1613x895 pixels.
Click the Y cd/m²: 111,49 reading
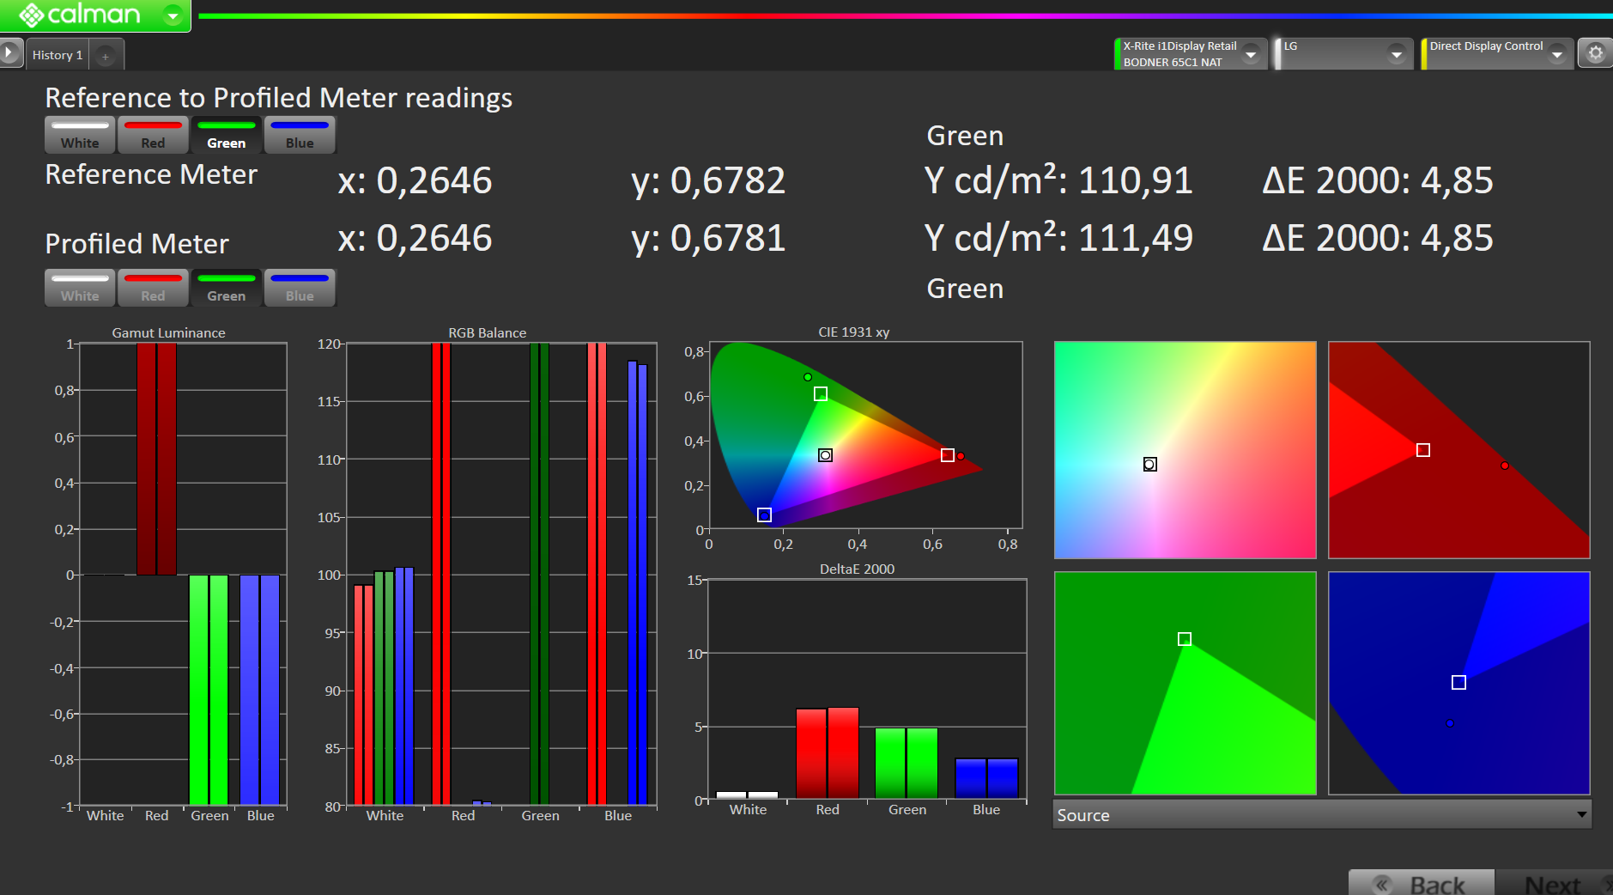tap(1058, 238)
